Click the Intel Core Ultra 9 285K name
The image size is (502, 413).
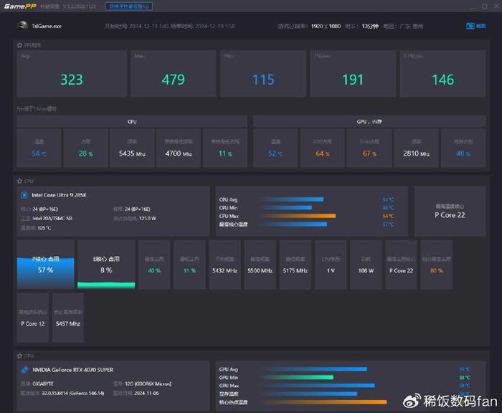[59, 195]
